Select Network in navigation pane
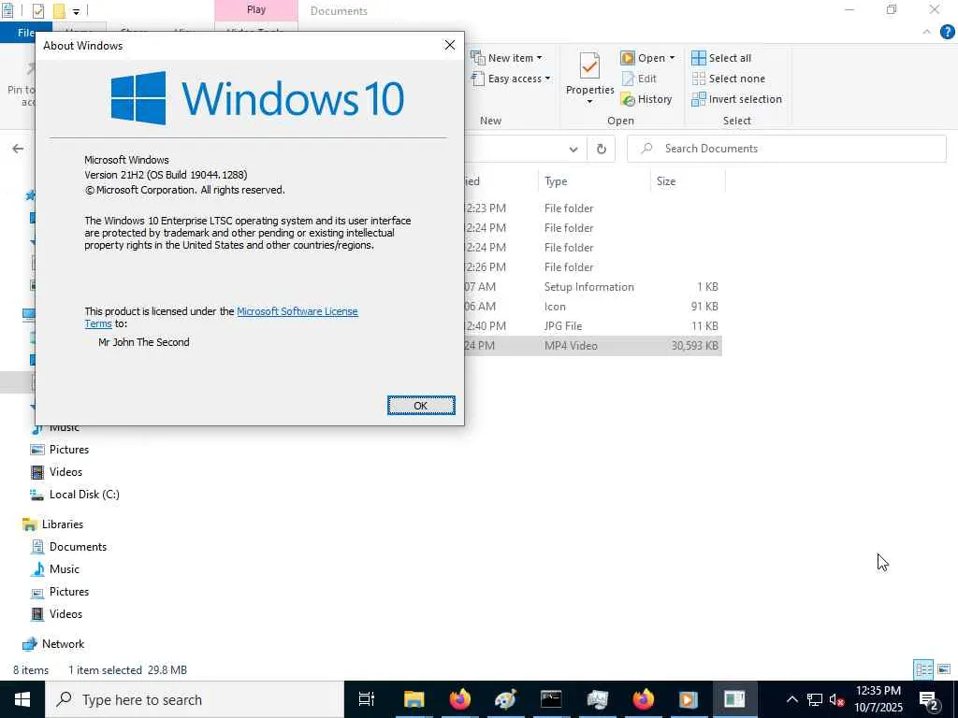This screenshot has height=718, width=958. (53, 644)
